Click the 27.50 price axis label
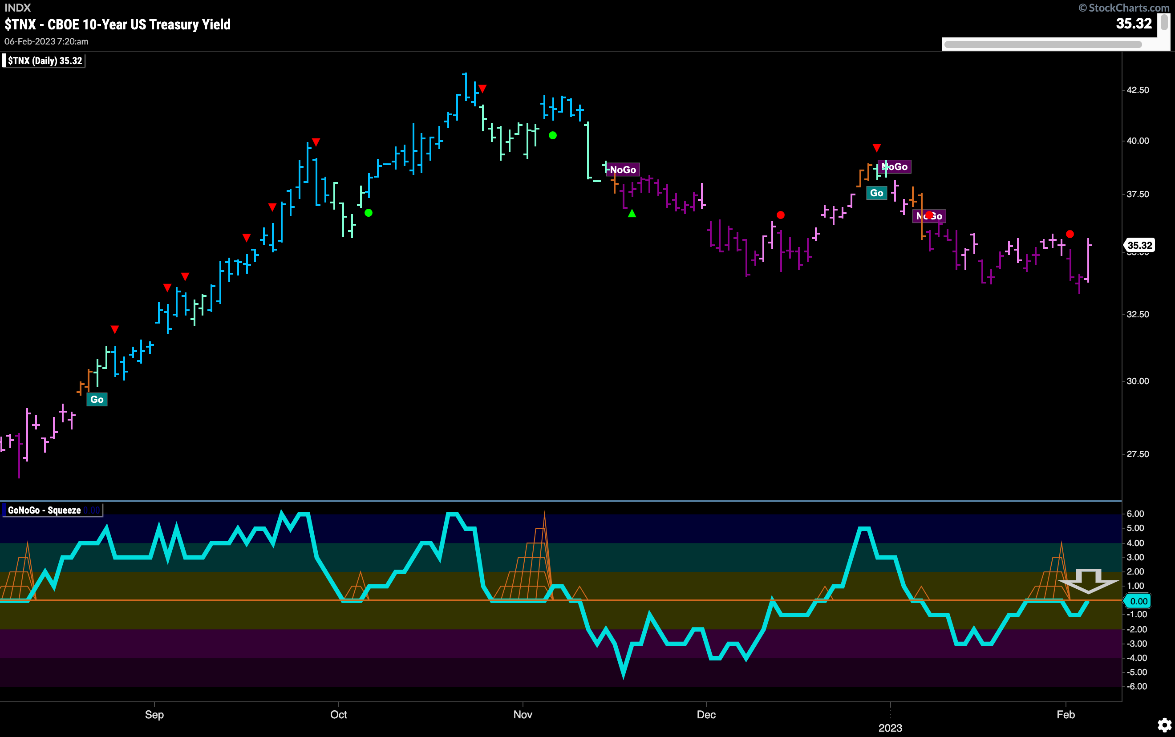The width and height of the screenshot is (1175, 737). tap(1138, 454)
